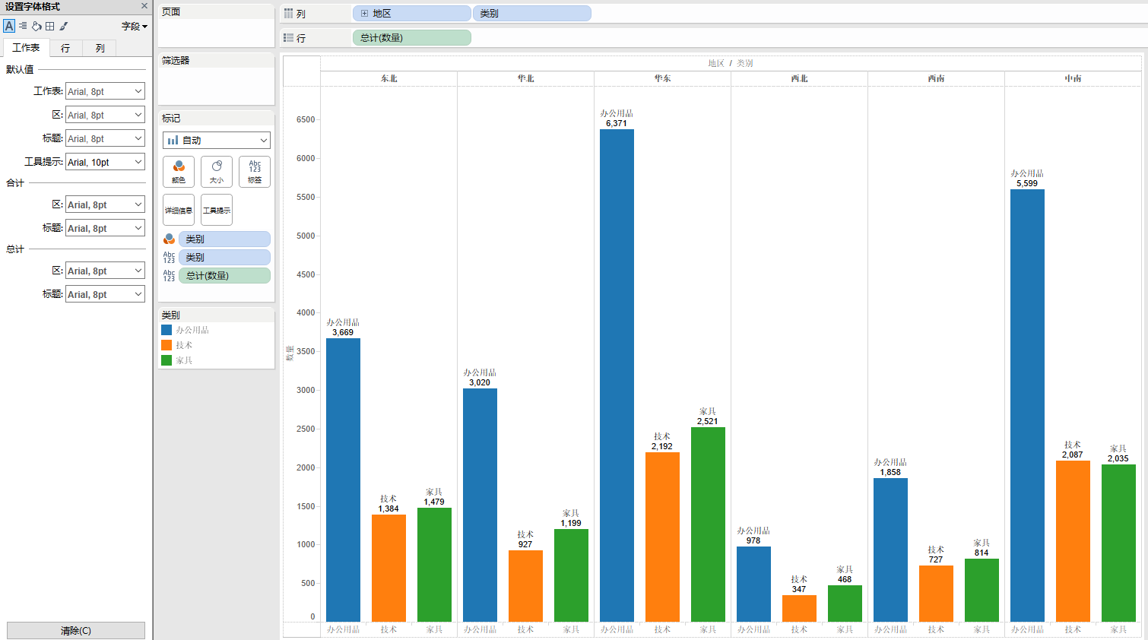
Task: Click the green 家具 legend swatch
Action: click(x=166, y=360)
